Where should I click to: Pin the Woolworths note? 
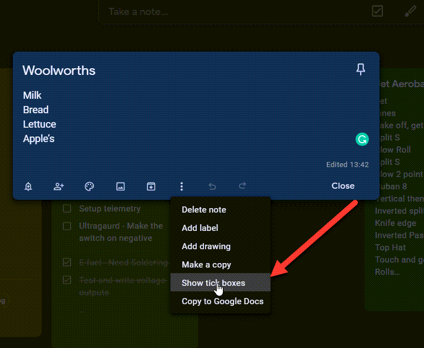tap(361, 69)
